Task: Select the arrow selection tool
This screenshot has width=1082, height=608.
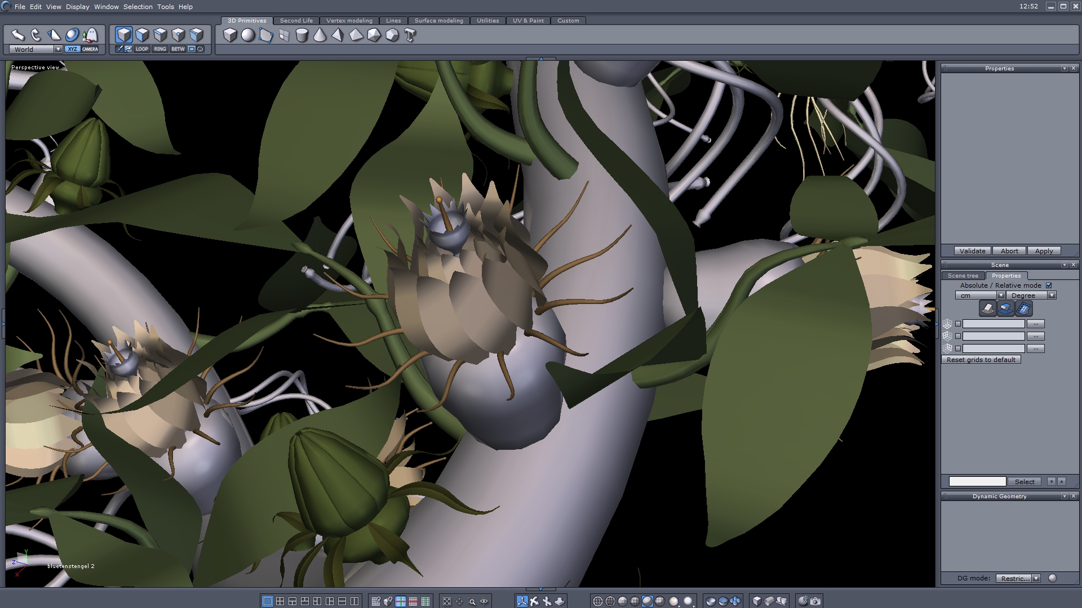Action: pos(18,35)
